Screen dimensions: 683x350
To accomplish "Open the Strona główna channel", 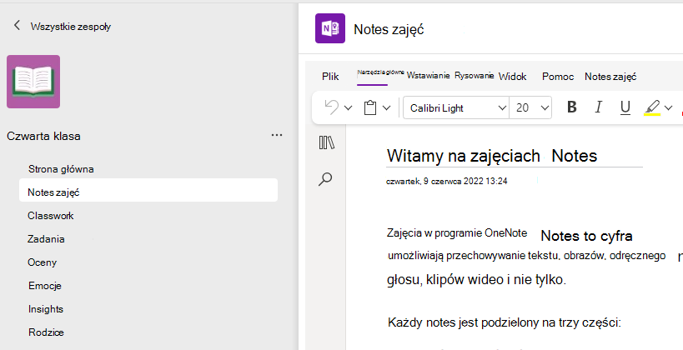I will pyautogui.click(x=61, y=169).
